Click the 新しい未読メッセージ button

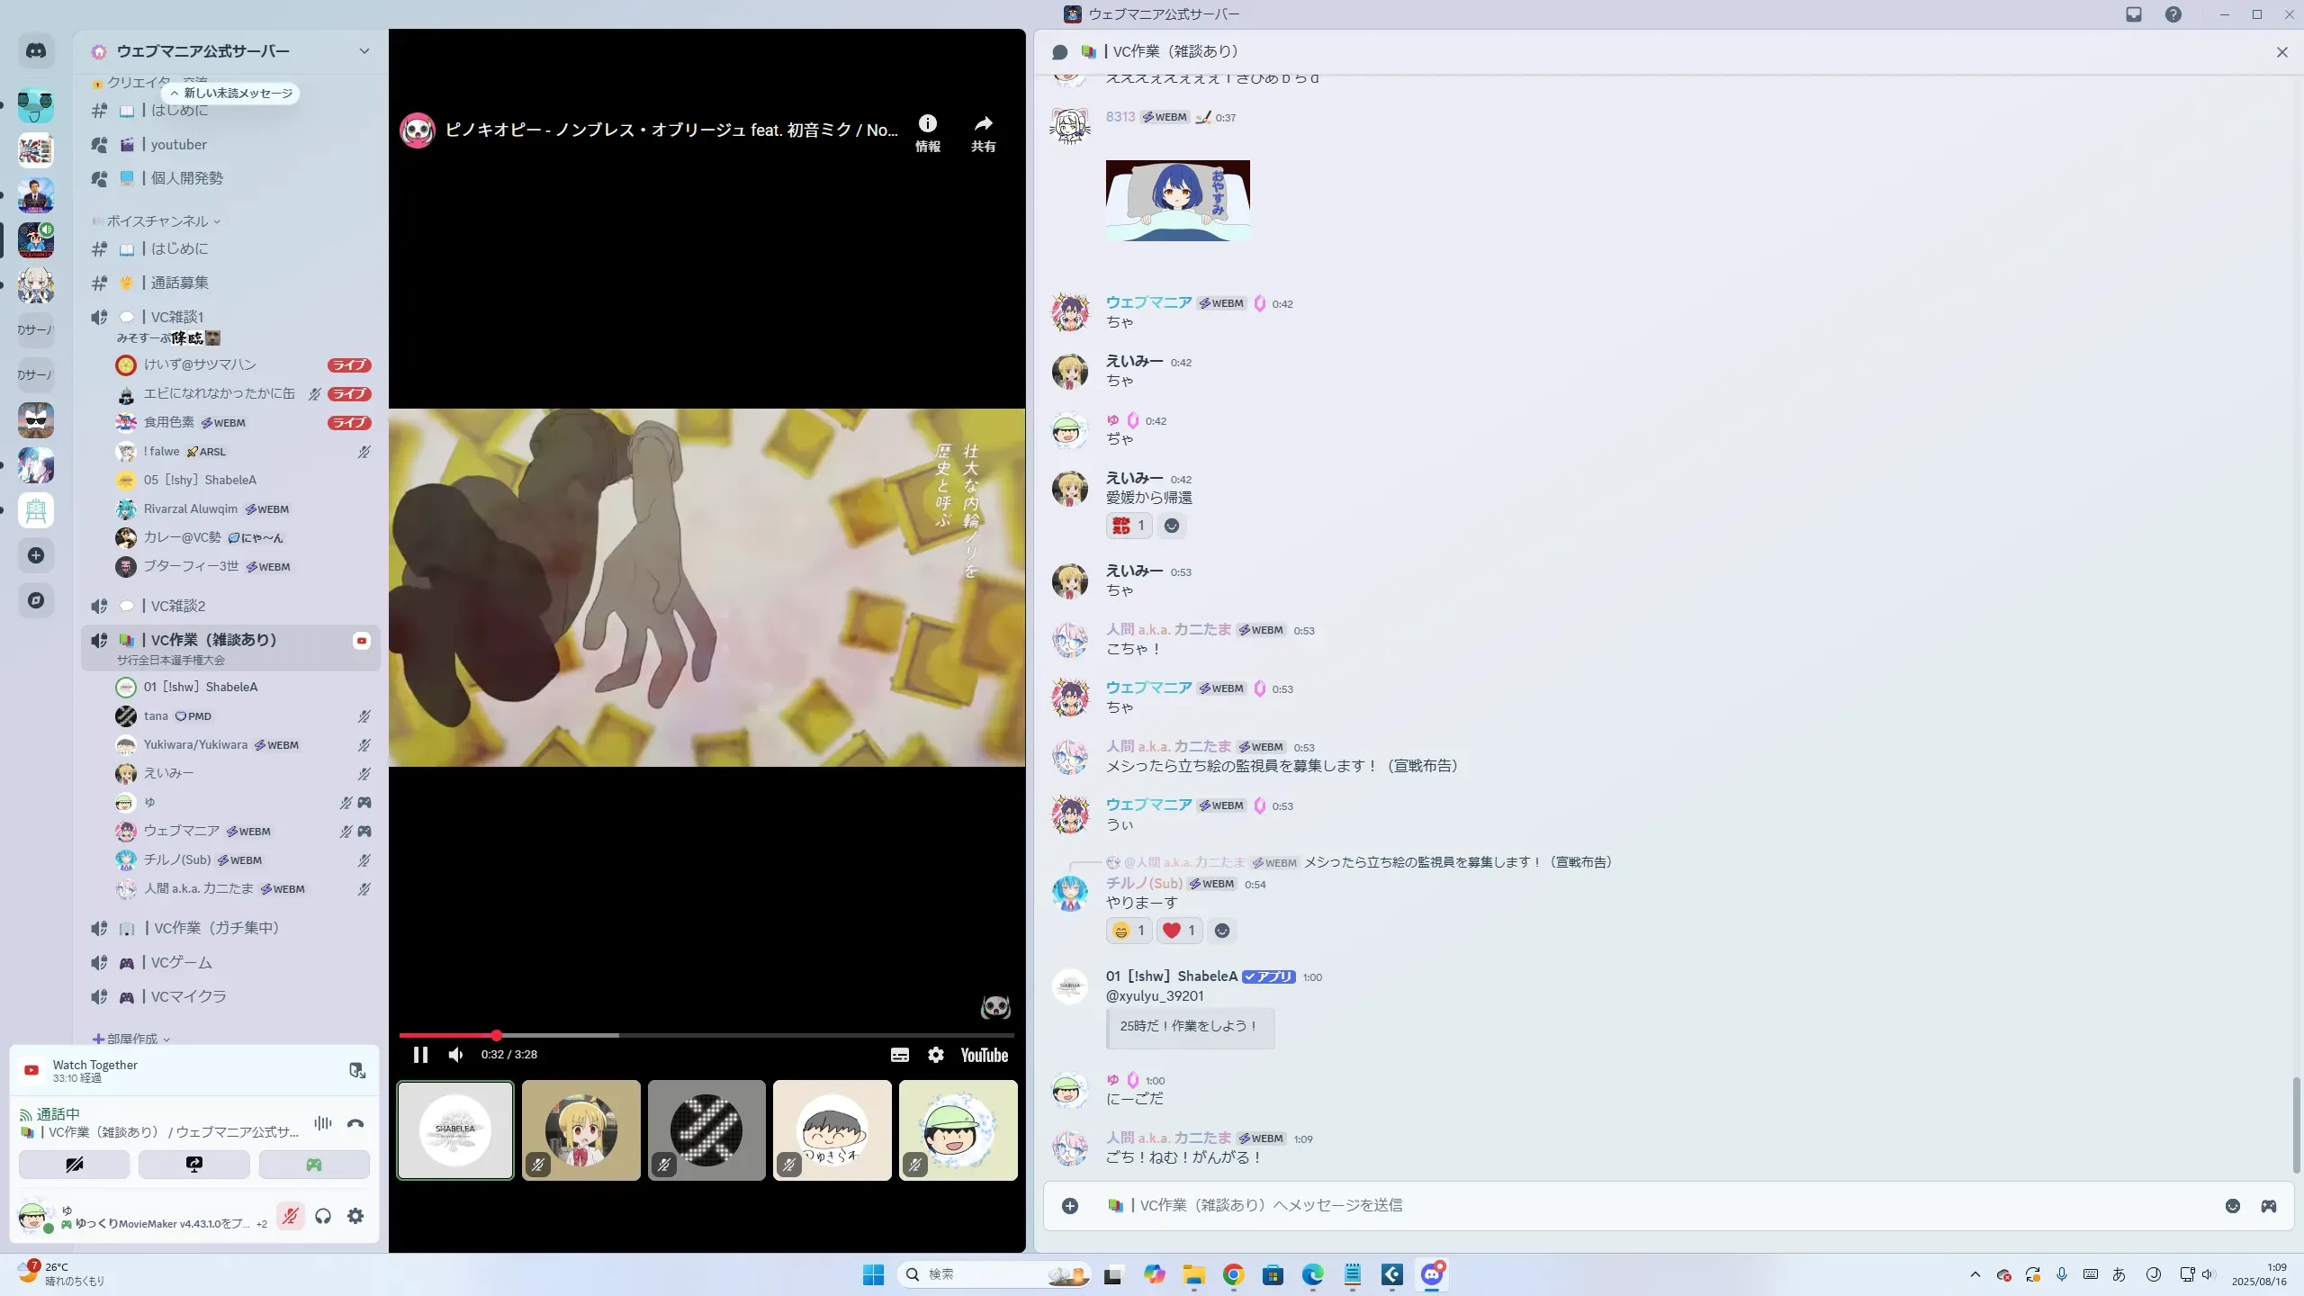point(232,94)
